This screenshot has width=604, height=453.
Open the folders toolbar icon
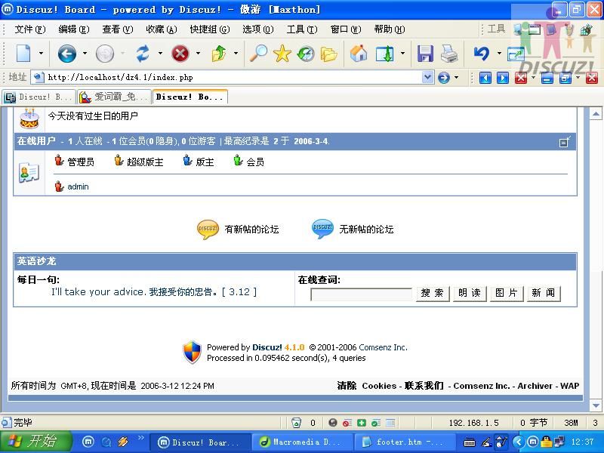tap(328, 54)
